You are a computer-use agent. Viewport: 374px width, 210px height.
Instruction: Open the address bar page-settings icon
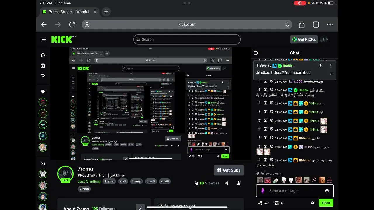pos(87,24)
